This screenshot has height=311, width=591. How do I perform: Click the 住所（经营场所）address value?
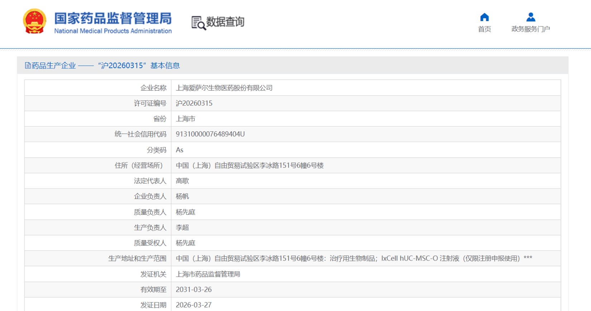pyautogui.click(x=250, y=165)
